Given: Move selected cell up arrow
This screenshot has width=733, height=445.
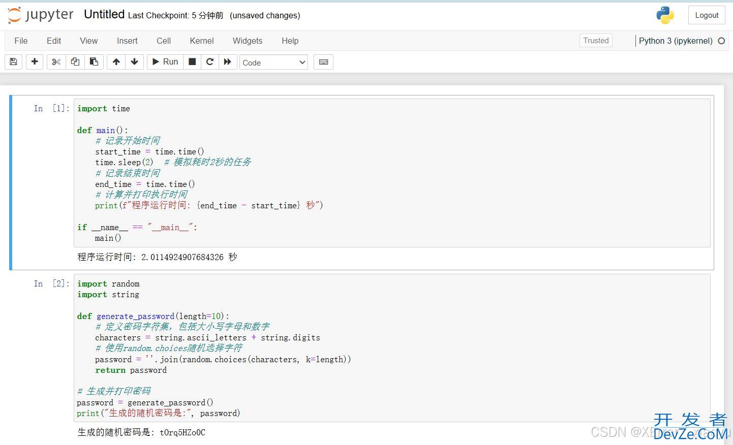Looking at the screenshot, I should (x=116, y=62).
